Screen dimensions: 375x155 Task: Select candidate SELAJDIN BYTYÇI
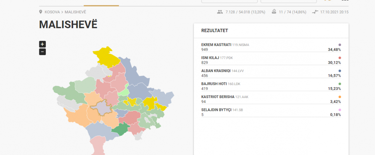click(x=216, y=110)
